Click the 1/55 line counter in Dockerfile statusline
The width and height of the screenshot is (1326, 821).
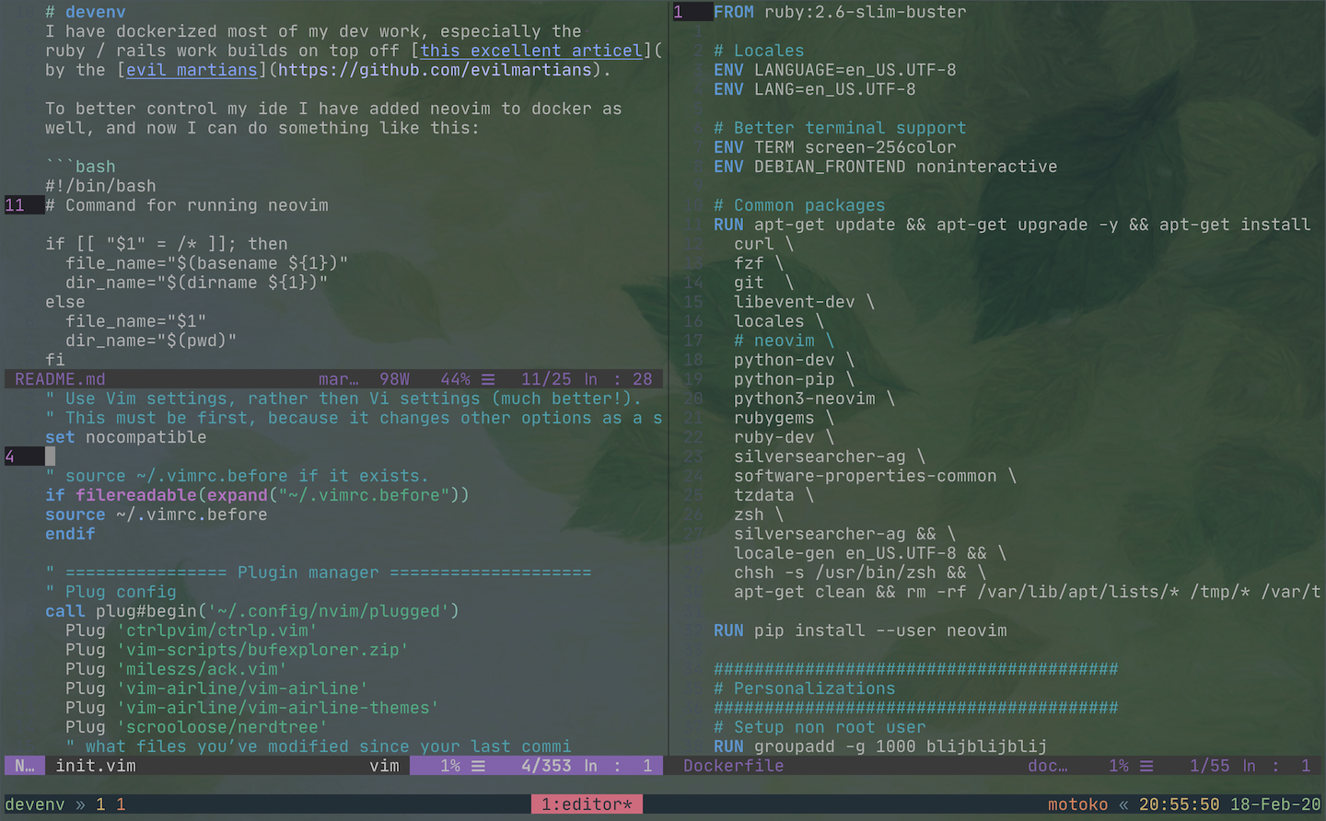(x=1210, y=766)
